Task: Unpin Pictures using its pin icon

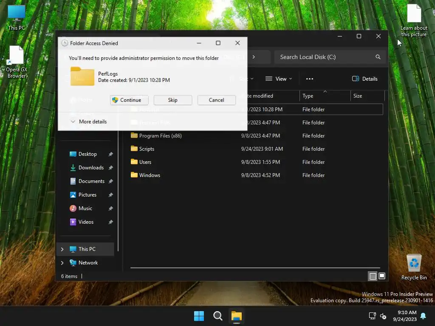Action: click(x=111, y=195)
